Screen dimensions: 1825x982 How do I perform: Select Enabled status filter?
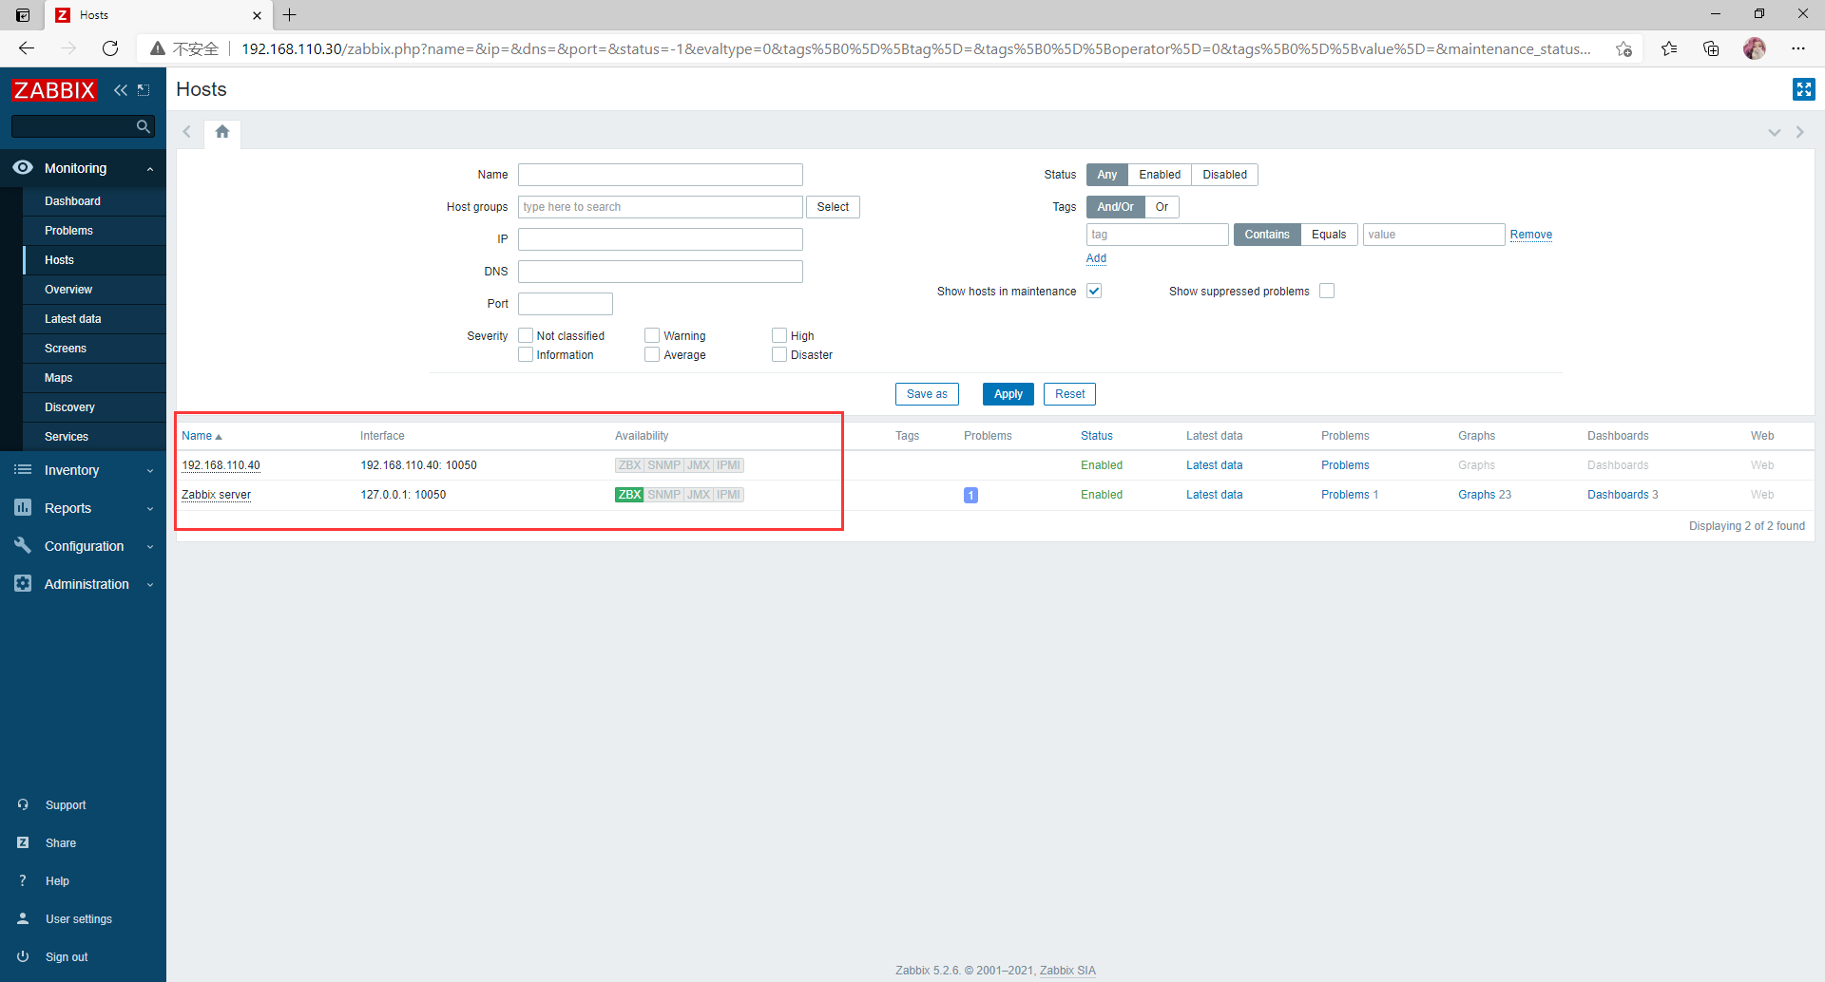tap(1160, 175)
